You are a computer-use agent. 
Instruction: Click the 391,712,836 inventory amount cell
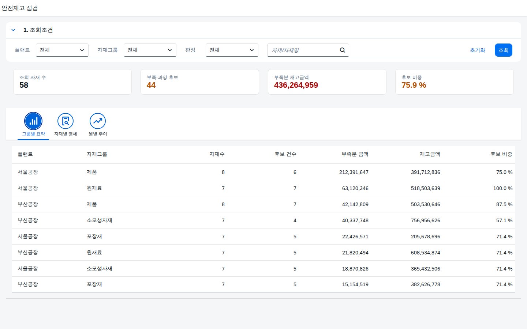[x=426, y=172]
